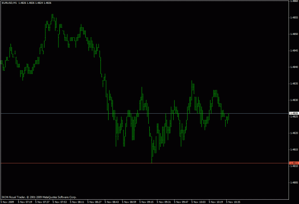This screenshot has width=299, height=204.
Task: Click the 5 Nov 10:03 time label
Action: tap(199, 202)
